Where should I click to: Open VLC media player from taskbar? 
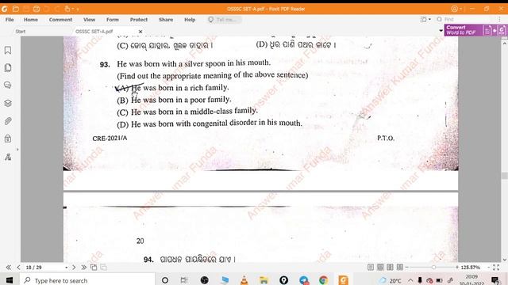[244, 280]
